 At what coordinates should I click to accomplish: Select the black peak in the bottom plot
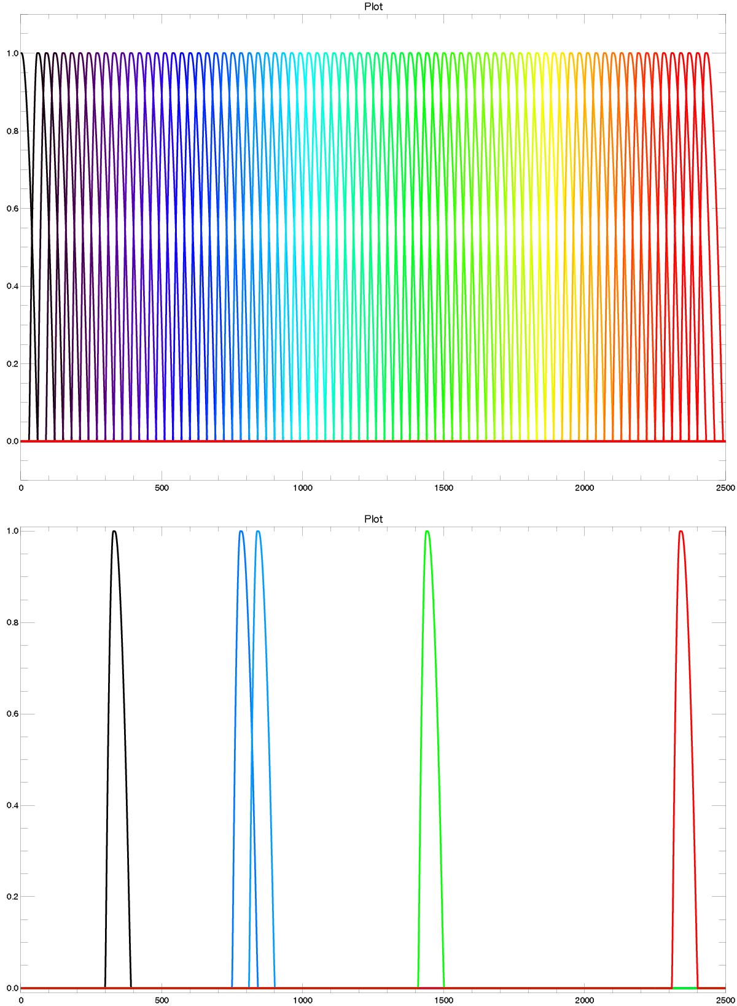tap(114, 533)
